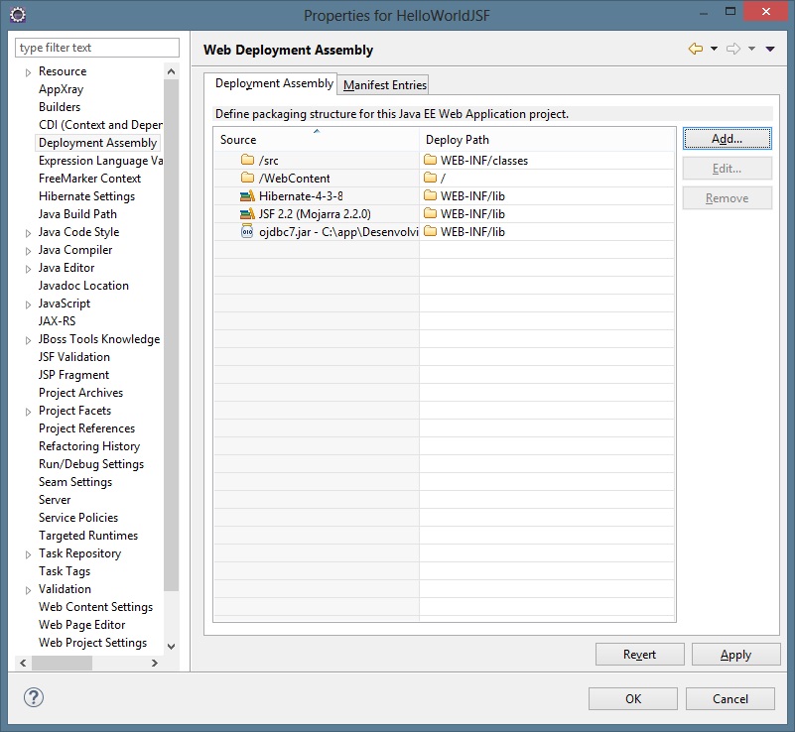This screenshot has width=795, height=732.
Task: Expand the Task Repository node
Action: coord(28,554)
